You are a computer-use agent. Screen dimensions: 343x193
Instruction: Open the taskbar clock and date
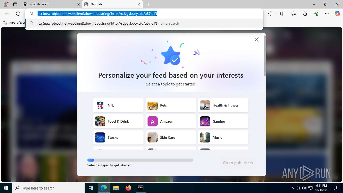pos(322,188)
